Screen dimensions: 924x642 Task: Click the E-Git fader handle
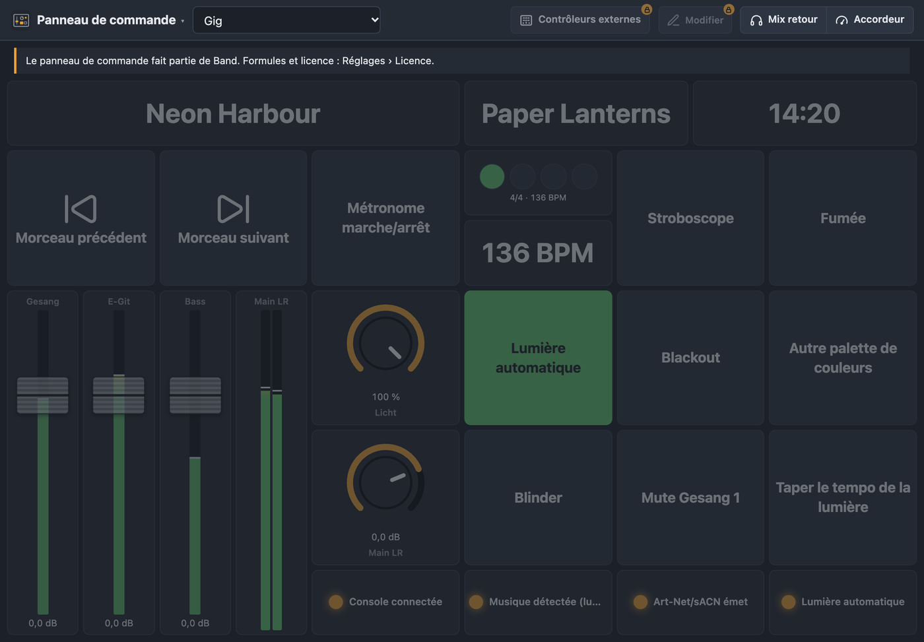click(119, 395)
